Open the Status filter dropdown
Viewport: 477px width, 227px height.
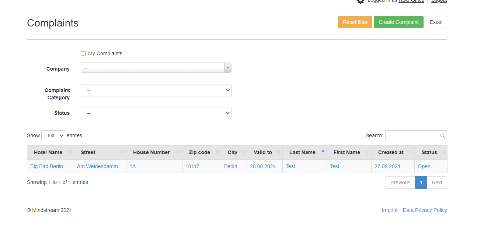pyautogui.click(x=156, y=113)
